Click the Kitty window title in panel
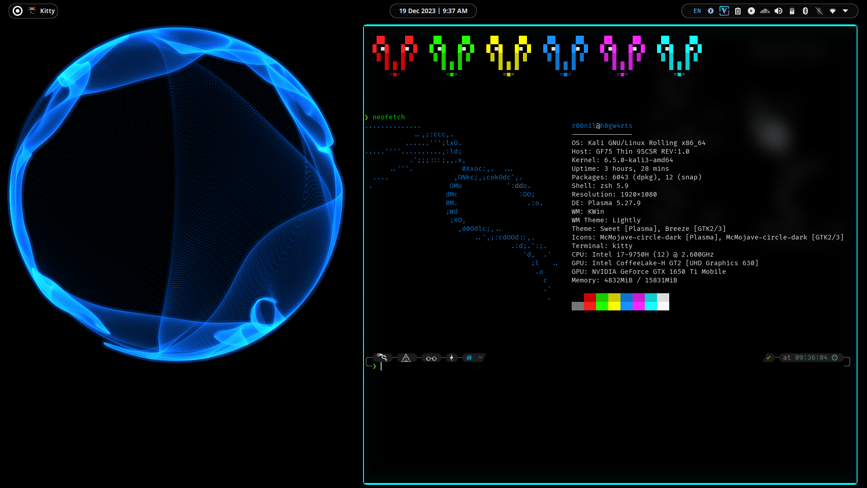 coord(47,11)
